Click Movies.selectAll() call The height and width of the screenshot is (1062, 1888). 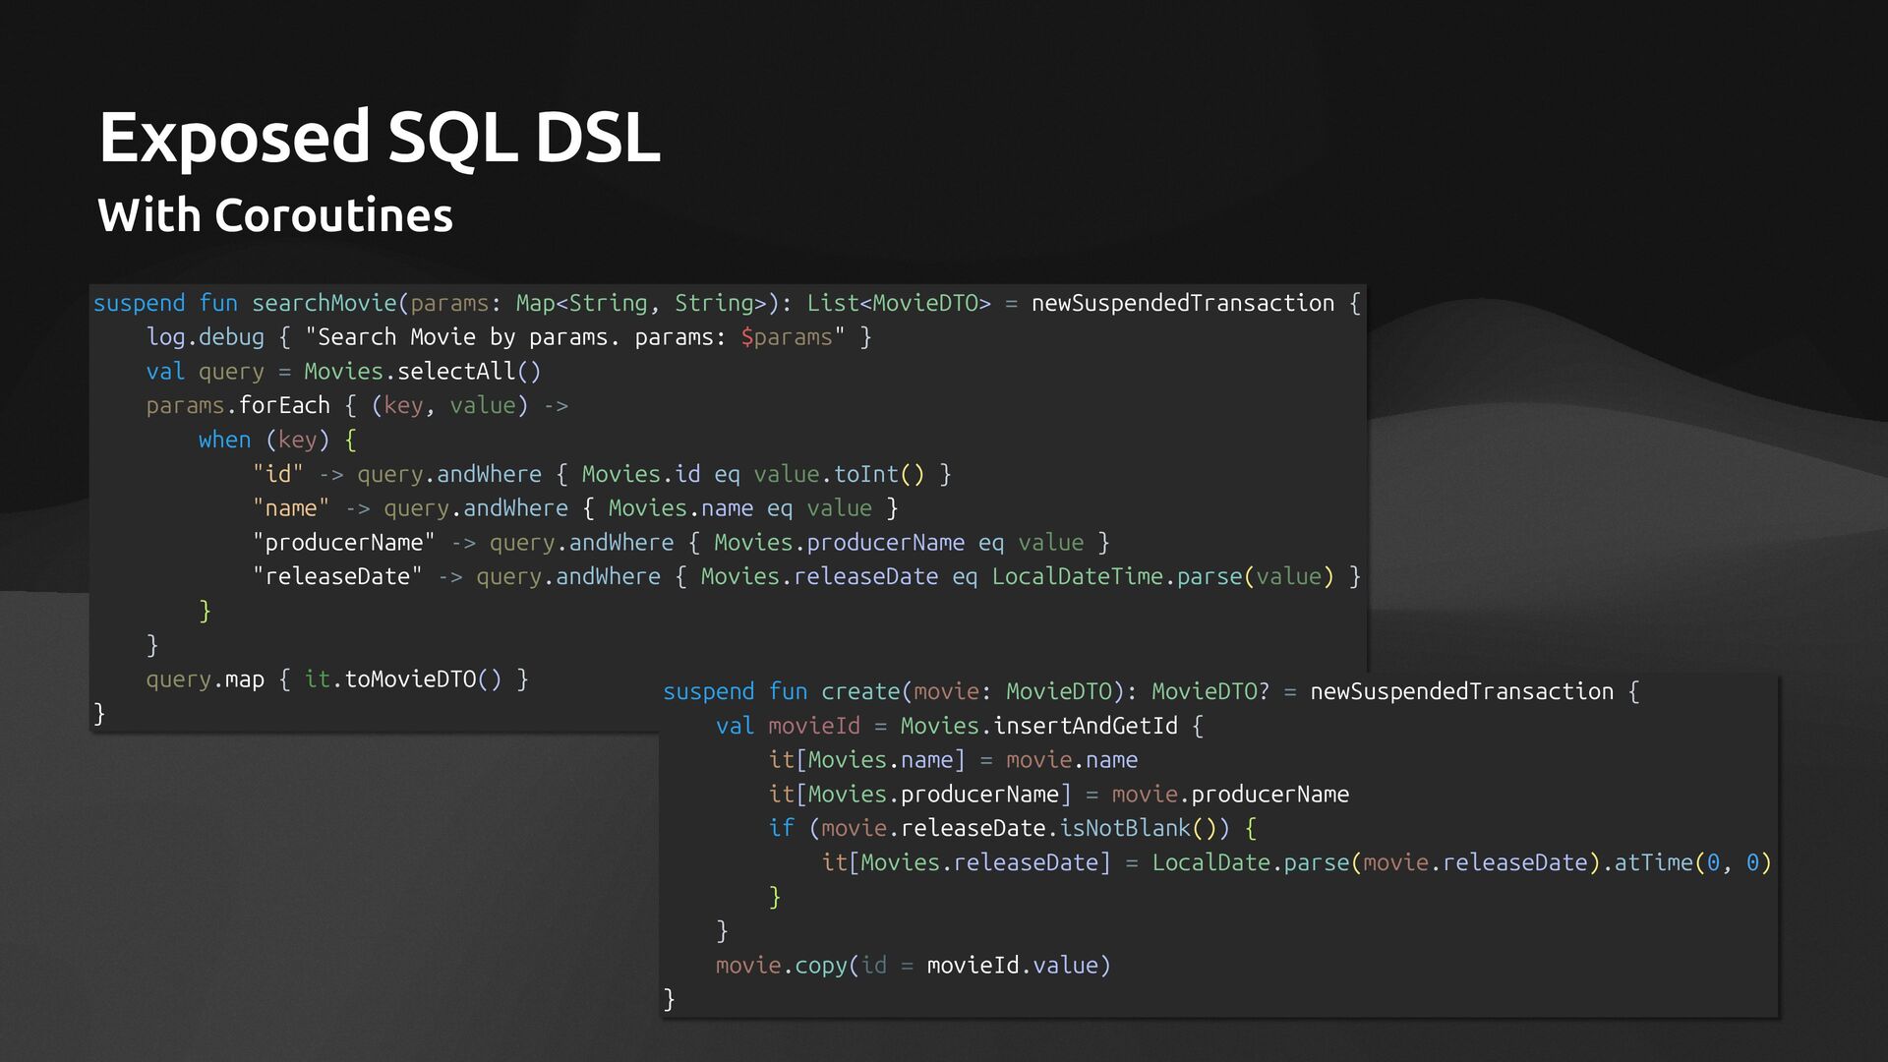[422, 372]
